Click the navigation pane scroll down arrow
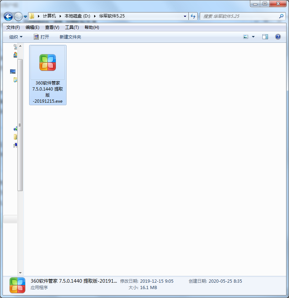Image resolution: width=289 pixels, height=298 pixels. [20, 273]
